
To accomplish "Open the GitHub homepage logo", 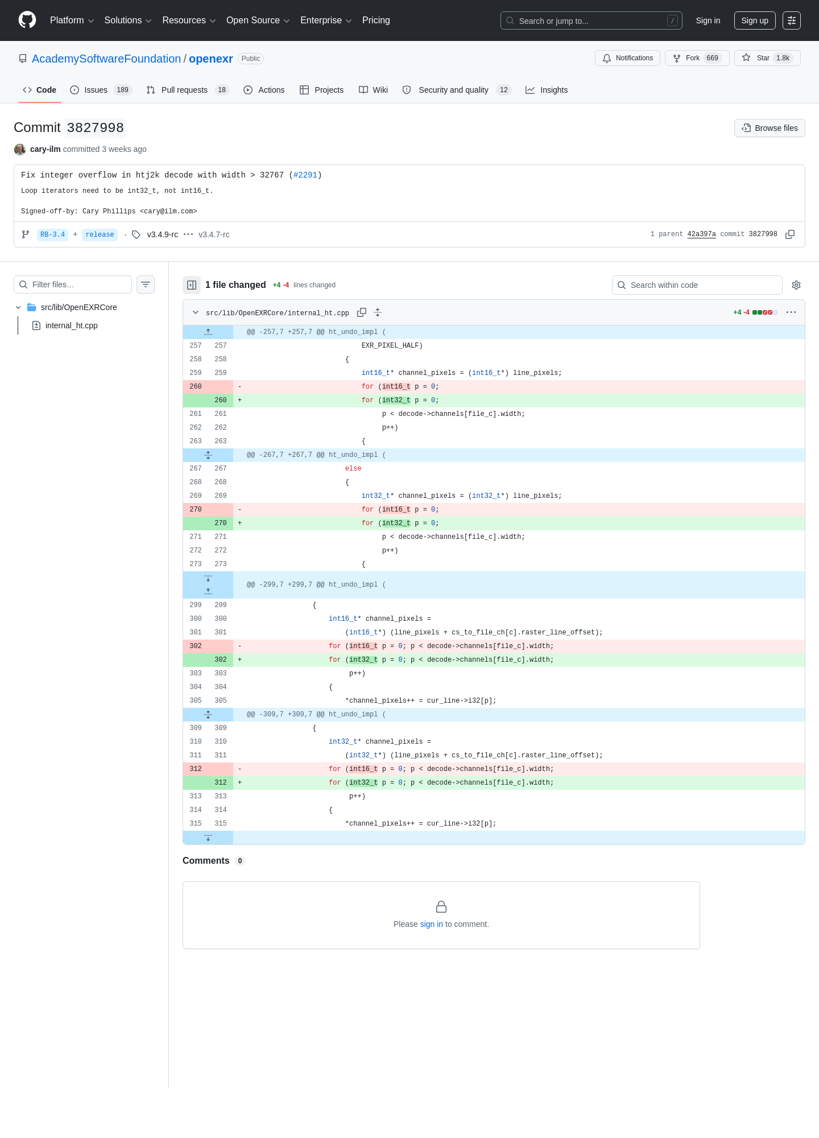I will point(27,20).
